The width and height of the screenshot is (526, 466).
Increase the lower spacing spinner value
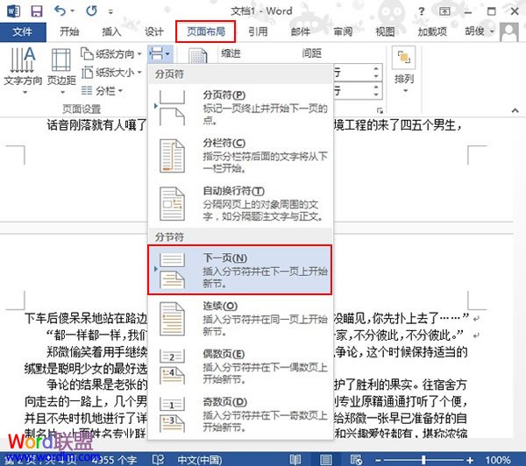tap(376, 87)
